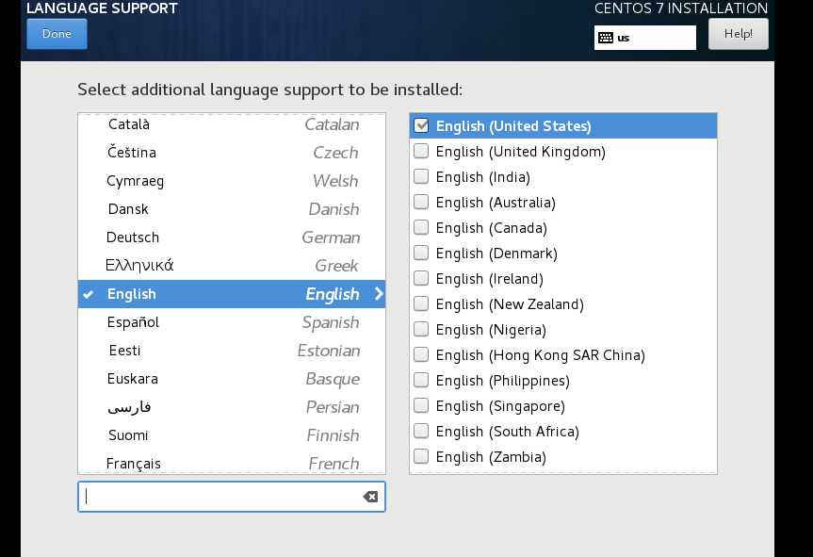Tick English (Philippines) checkbox

click(x=421, y=380)
